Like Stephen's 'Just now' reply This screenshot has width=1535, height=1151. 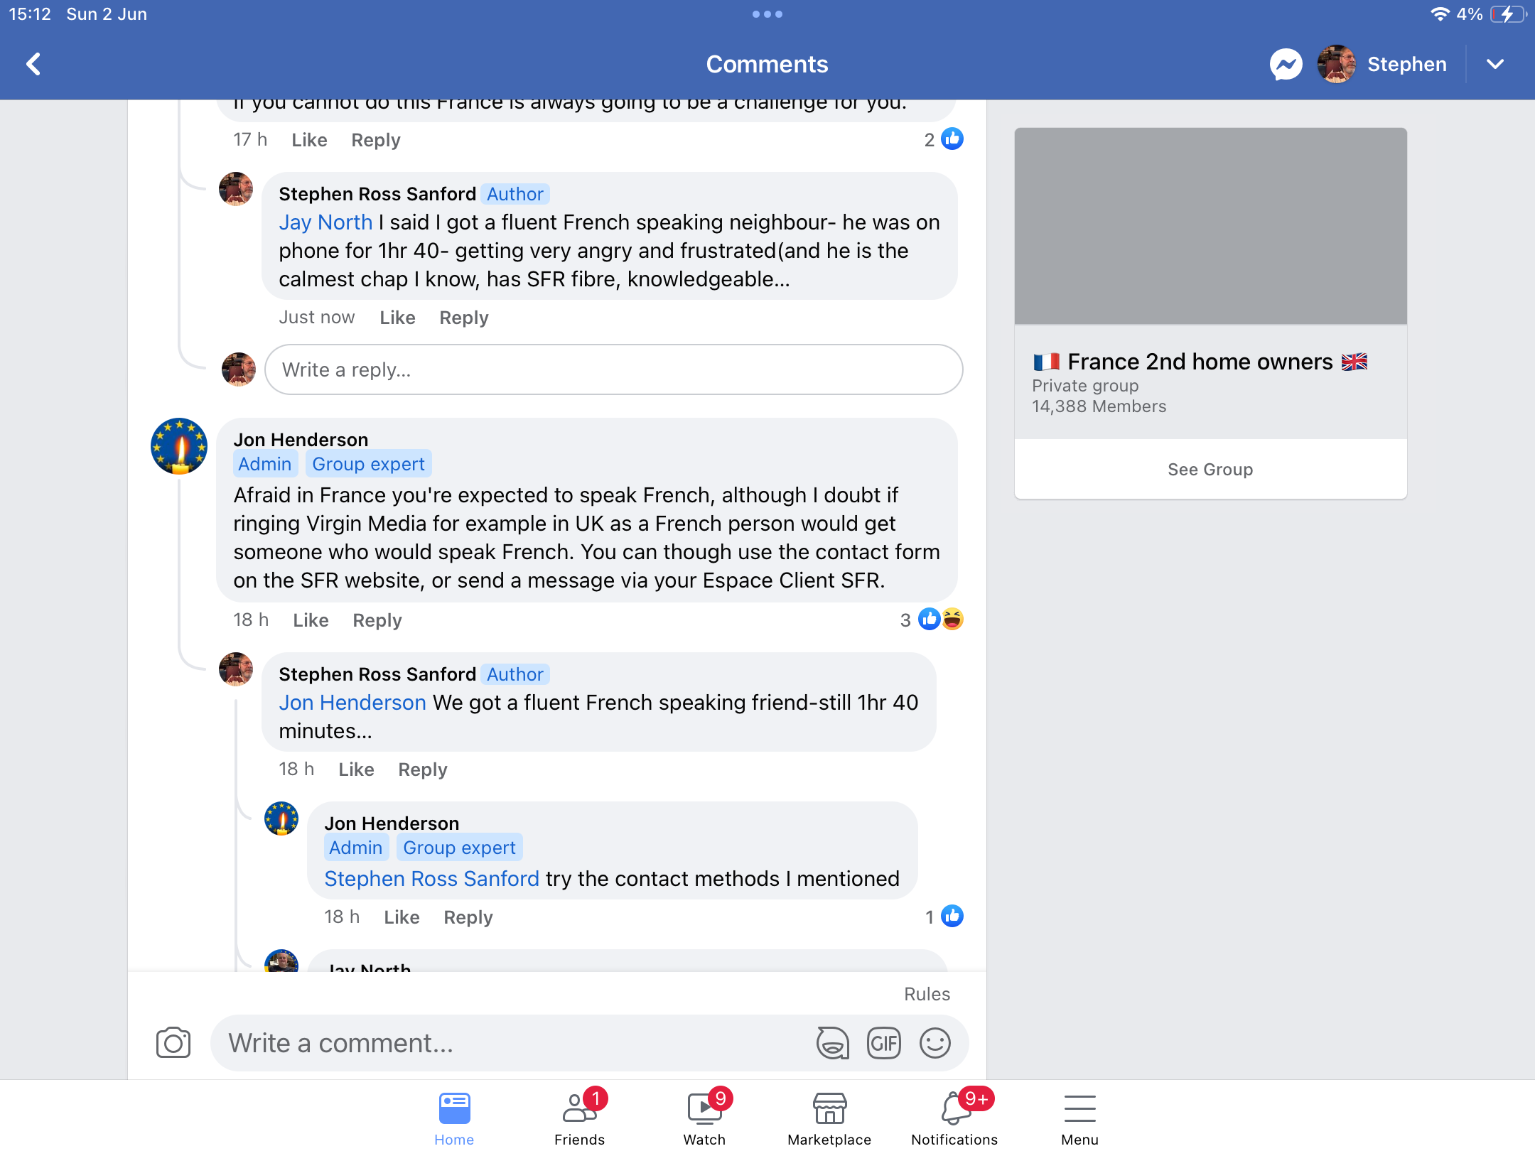397,318
